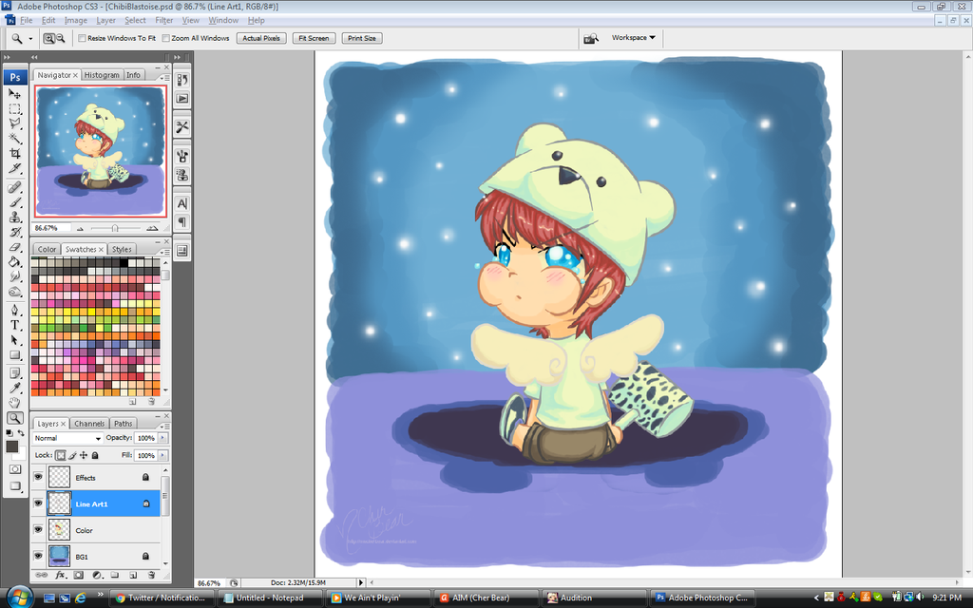Delete layer using the Layers panel trash icon
The height and width of the screenshot is (608, 973).
click(x=151, y=575)
